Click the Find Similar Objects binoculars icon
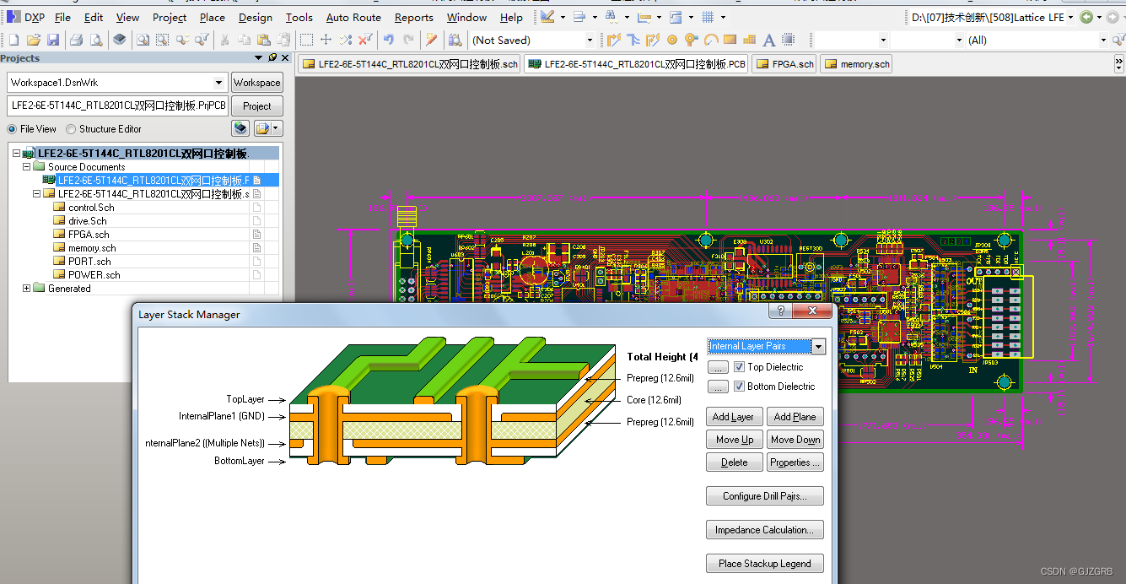This screenshot has height=584, width=1126. point(609,16)
